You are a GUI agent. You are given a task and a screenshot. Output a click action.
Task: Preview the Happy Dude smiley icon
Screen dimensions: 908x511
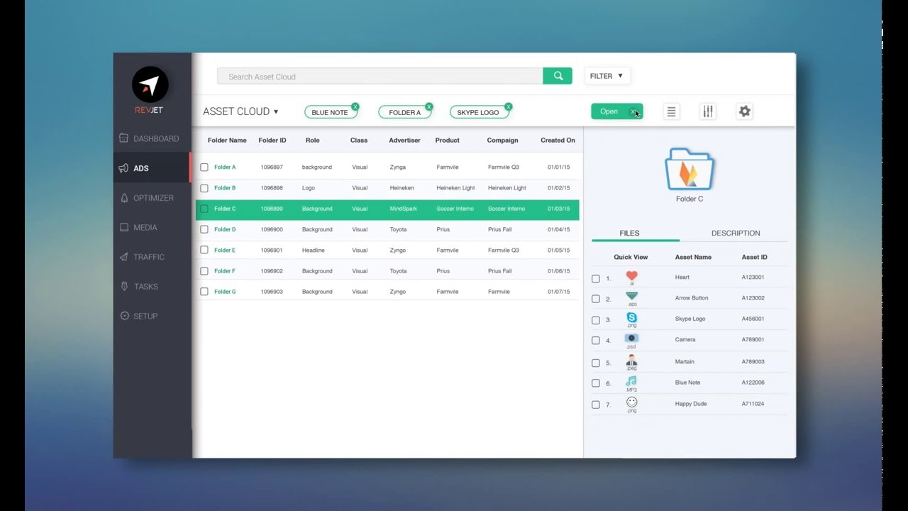point(631,402)
